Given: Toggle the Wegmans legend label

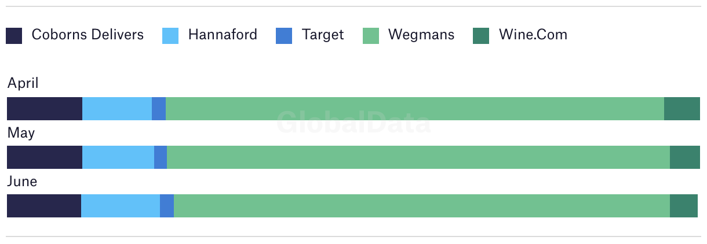Looking at the screenshot, I should 421,35.
